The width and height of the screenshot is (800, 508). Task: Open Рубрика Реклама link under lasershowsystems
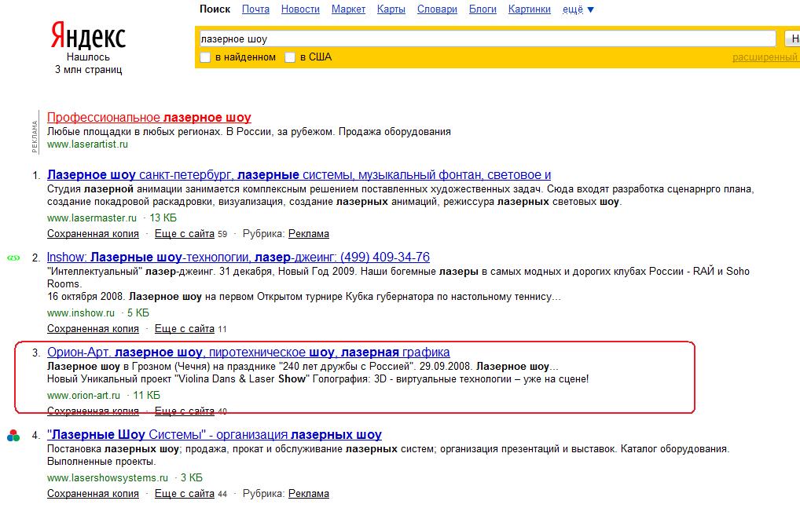click(x=309, y=494)
